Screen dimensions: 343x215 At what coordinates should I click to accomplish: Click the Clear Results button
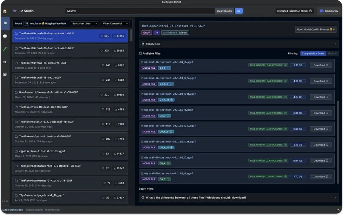[x=224, y=11]
